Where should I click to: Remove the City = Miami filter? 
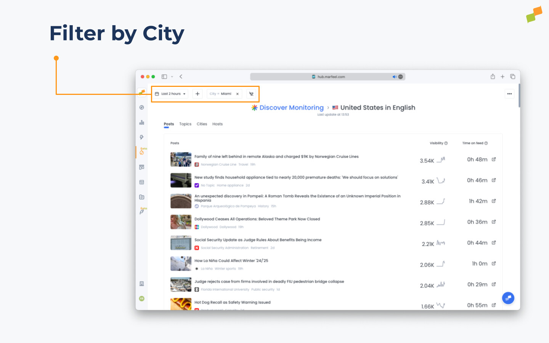pos(237,93)
